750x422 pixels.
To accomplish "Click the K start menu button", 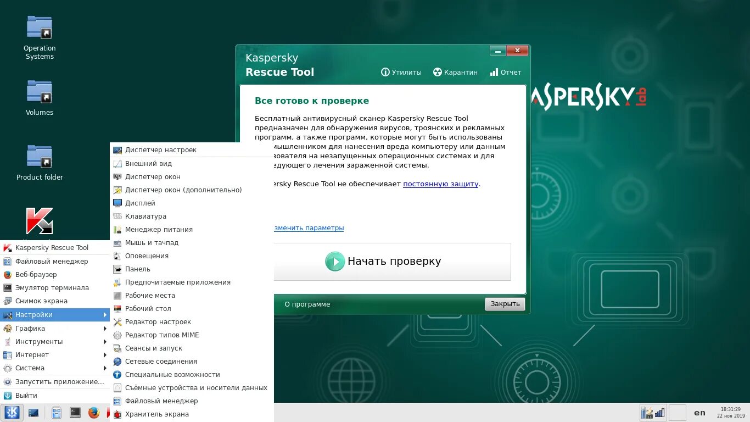I will 12,412.
